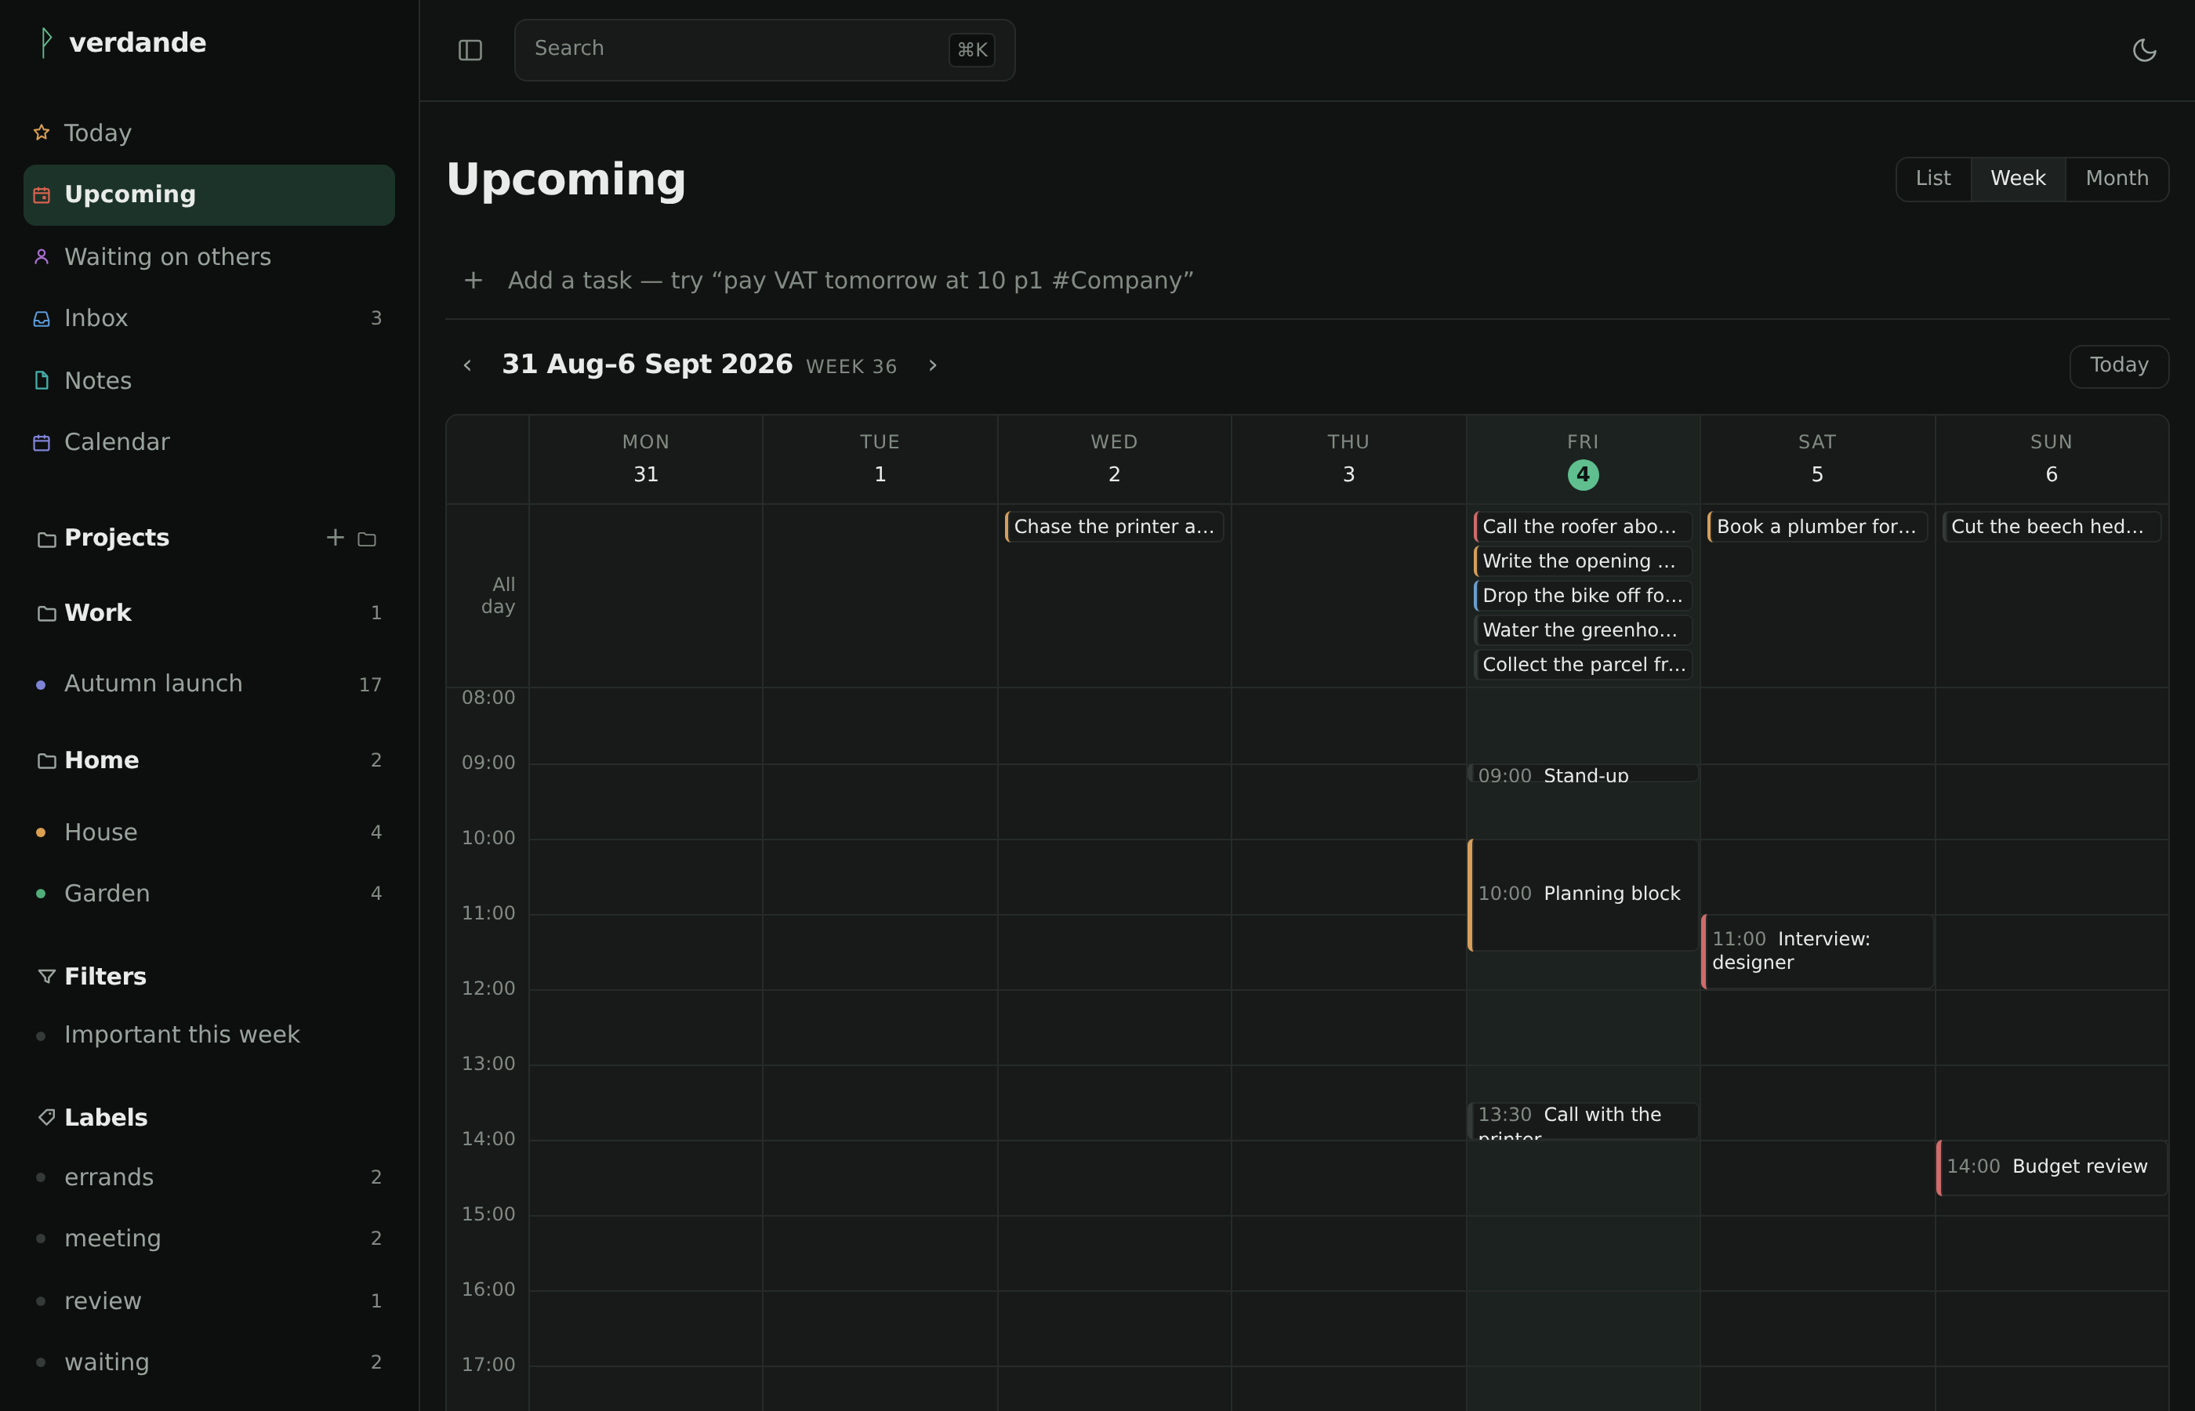Switch to the List view tab

click(1933, 179)
